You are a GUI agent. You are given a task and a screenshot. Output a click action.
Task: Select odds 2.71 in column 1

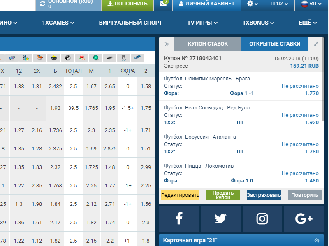[110, 204]
